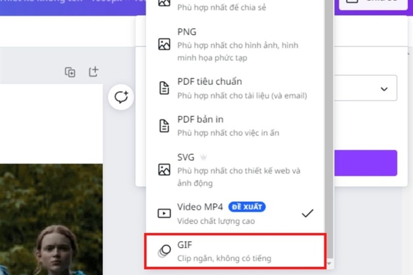Select SVG format option

235,170
